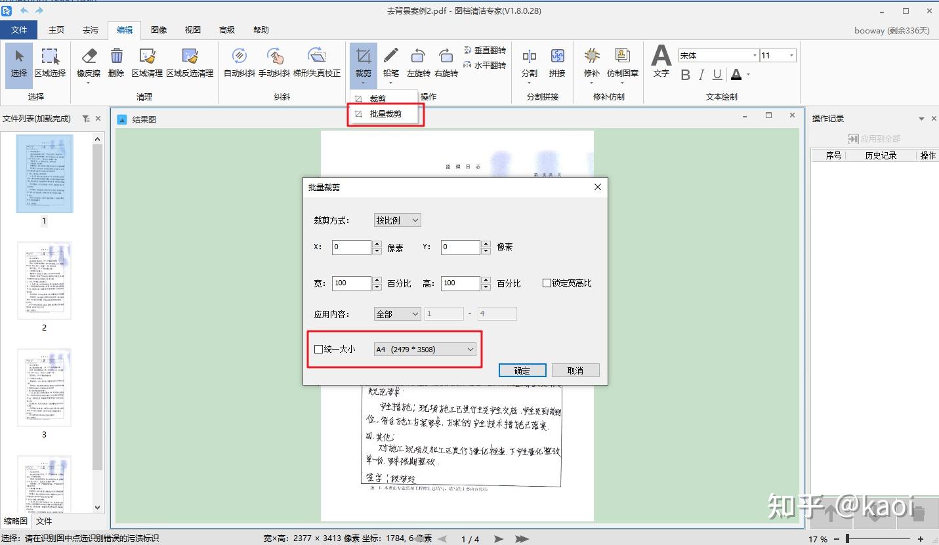Switch to the 高级 ribbon tab
This screenshot has width=939, height=545.
pyautogui.click(x=227, y=30)
